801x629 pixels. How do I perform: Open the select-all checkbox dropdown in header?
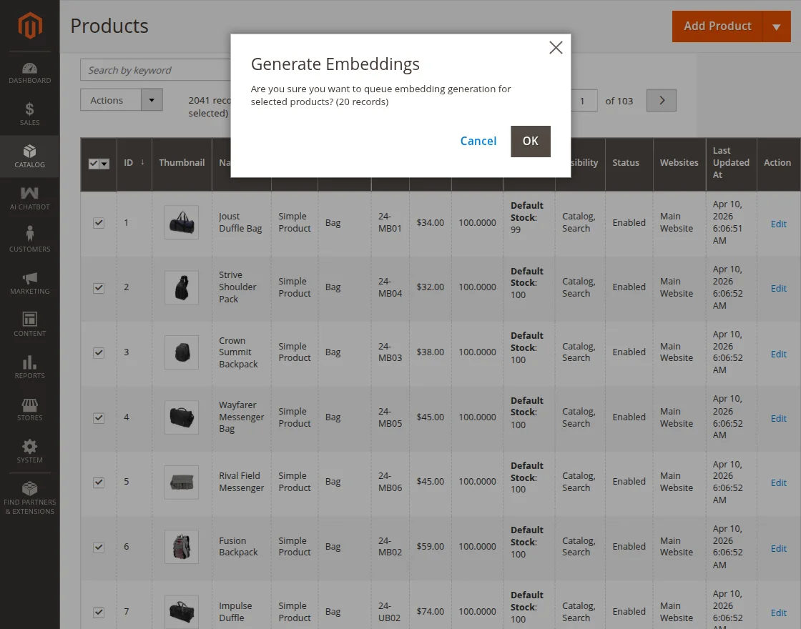tap(104, 164)
